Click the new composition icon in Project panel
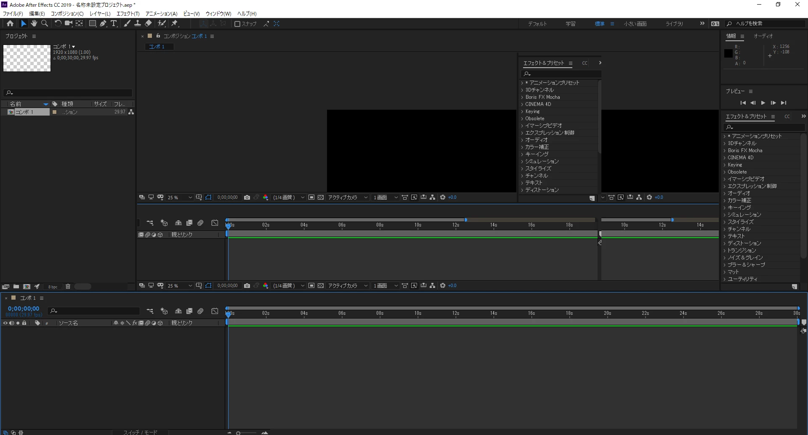This screenshot has width=808, height=435. pyautogui.click(x=27, y=287)
